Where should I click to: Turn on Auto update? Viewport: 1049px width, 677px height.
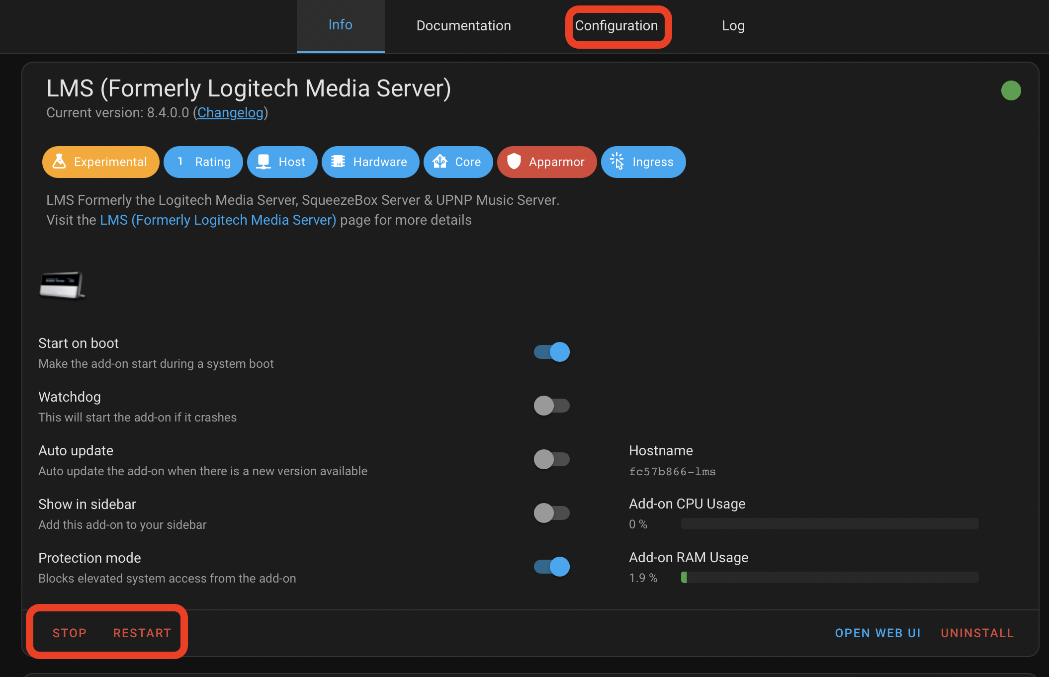(x=552, y=459)
